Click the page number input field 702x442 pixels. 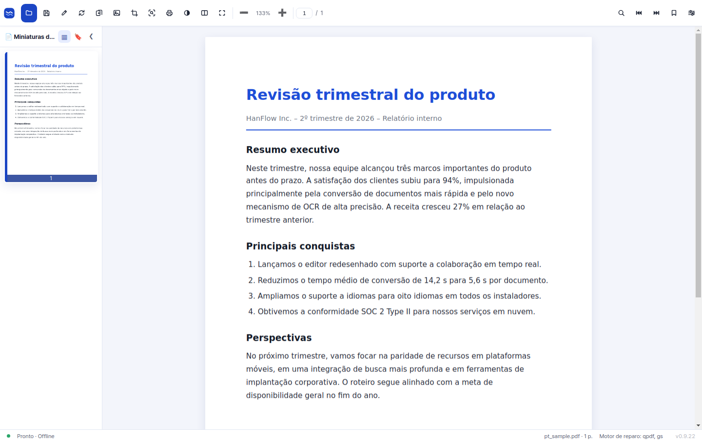304,13
